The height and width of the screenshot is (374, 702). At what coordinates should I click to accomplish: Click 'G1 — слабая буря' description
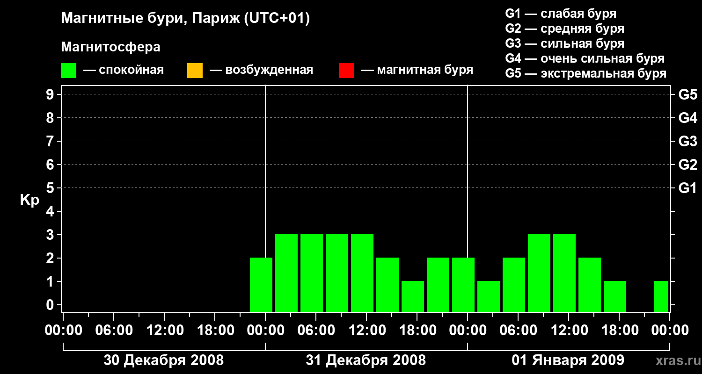coord(561,13)
